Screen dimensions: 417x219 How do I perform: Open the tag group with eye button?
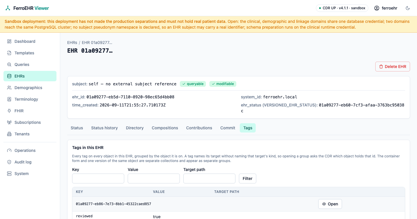click(x=330, y=204)
